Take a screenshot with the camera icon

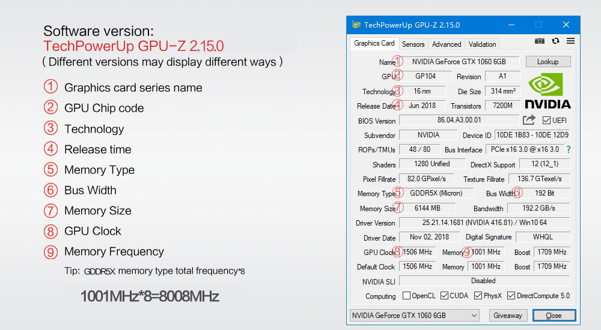[x=540, y=41]
